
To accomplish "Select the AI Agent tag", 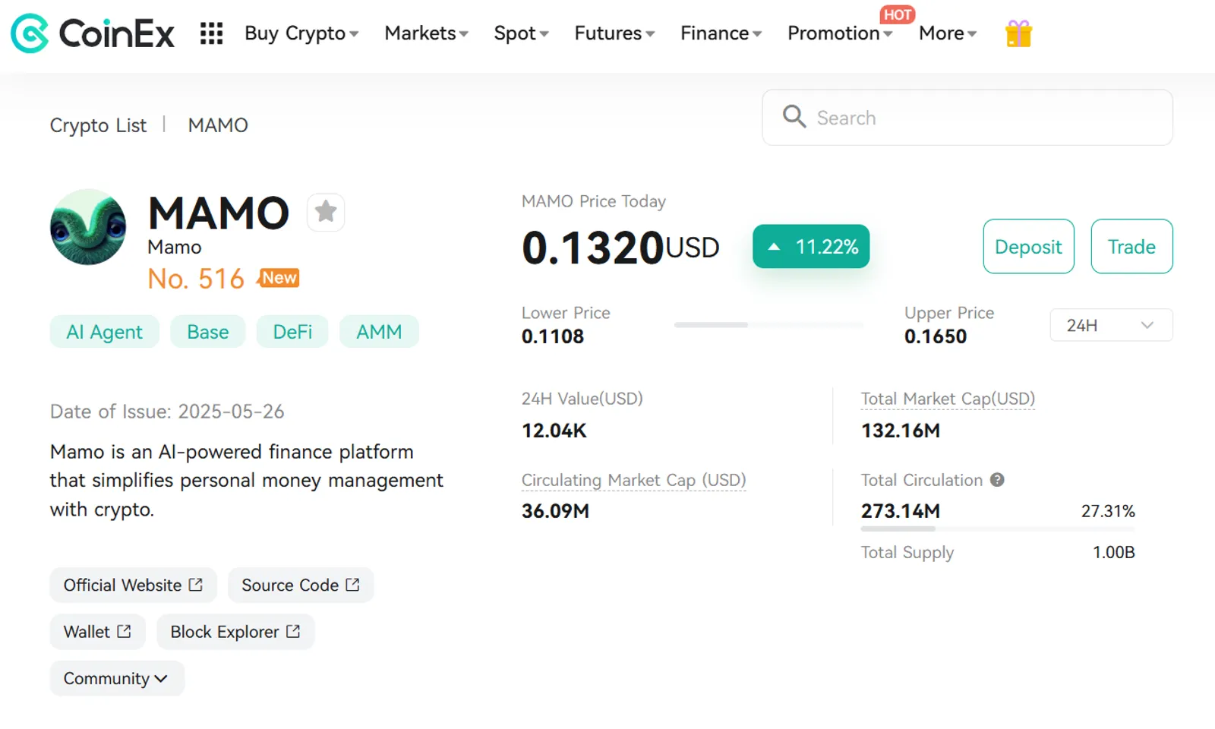I will pos(105,332).
